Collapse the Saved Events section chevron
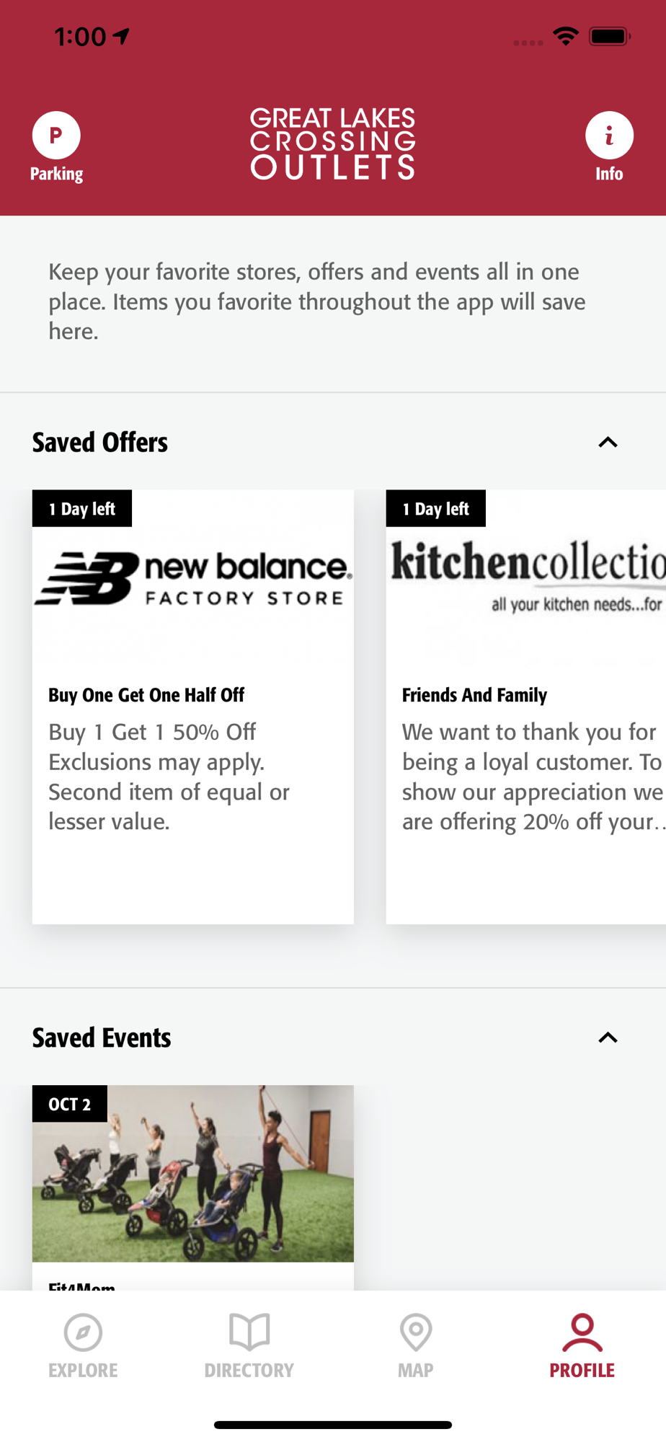Image resolution: width=666 pixels, height=1442 pixels. [608, 1038]
